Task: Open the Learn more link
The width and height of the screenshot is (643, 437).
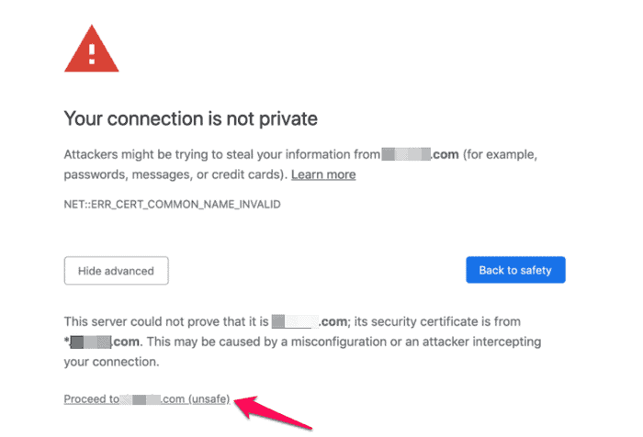Action: (x=323, y=174)
